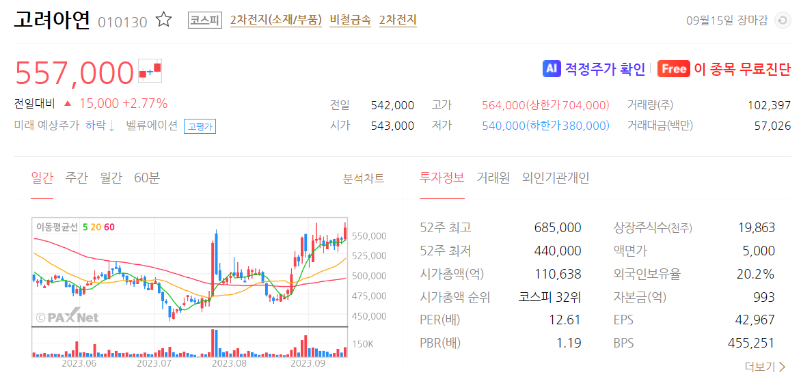The image size is (801, 381).
Task: Click the 외국인보유율 value 20.2%
Action: coord(756,274)
